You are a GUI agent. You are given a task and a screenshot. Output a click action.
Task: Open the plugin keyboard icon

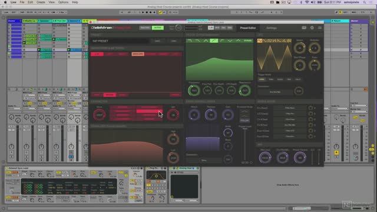pyautogui.click(x=304, y=28)
